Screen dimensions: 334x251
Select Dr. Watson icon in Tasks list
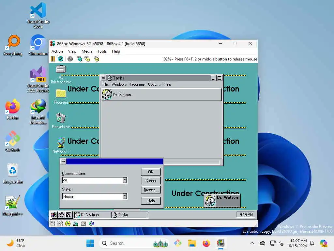pos(107,94)
